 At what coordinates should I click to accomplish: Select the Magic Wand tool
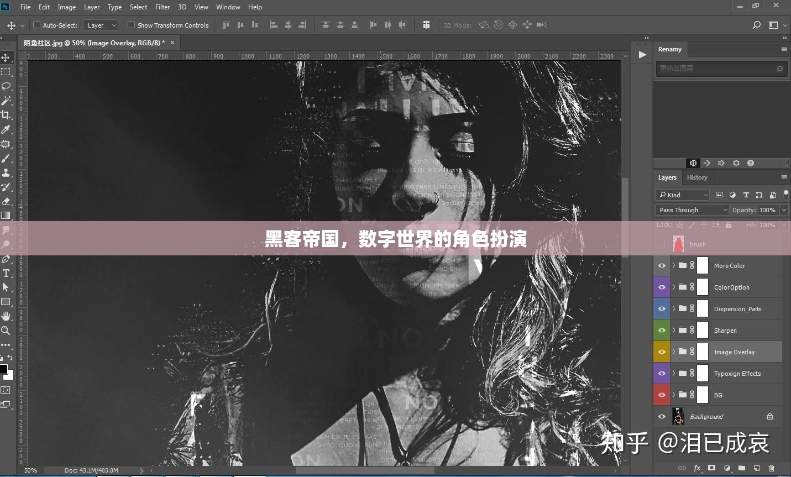click(x=6, y=101)
